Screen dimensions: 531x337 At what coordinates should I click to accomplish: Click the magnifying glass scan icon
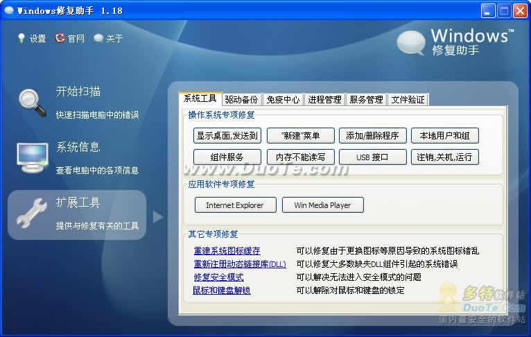click(x=33, y=103)
